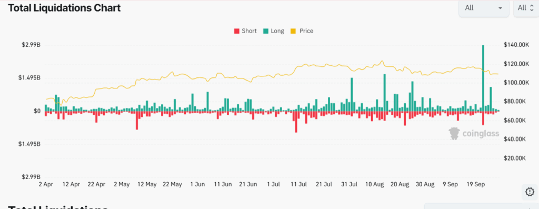Click the '$120.00K' price axis label
Image resolution: width=539 pixels, height=209 pixels.
pos(516,64)
